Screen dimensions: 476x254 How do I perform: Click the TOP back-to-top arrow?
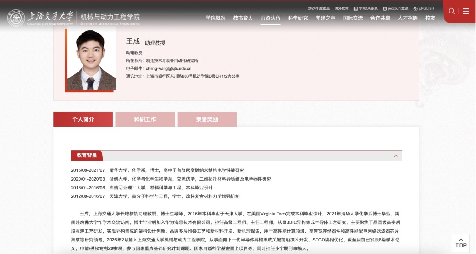tap(460, 242)
